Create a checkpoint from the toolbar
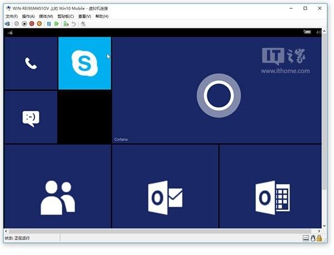 coord(66,24)
